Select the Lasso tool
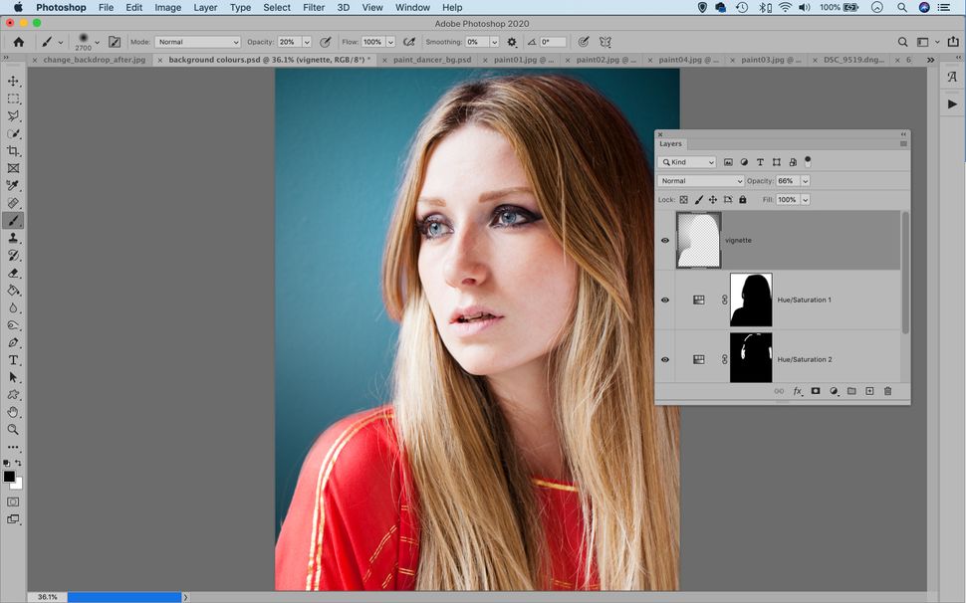Image resolution: width=966 pixels, height=603 pixels. click(x=13, y=115)
